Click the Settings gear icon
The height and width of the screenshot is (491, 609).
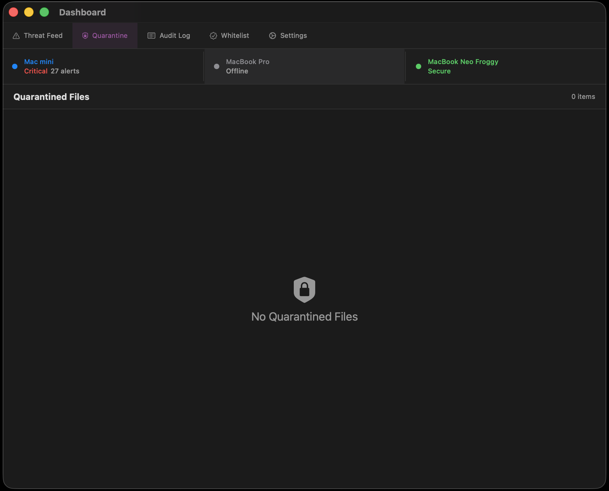pos(273,36)
